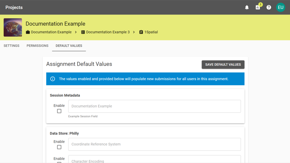Viewport: 290px width, 163px height.
Task: Click the info icon in blue banner
Action: coord(52,79)
